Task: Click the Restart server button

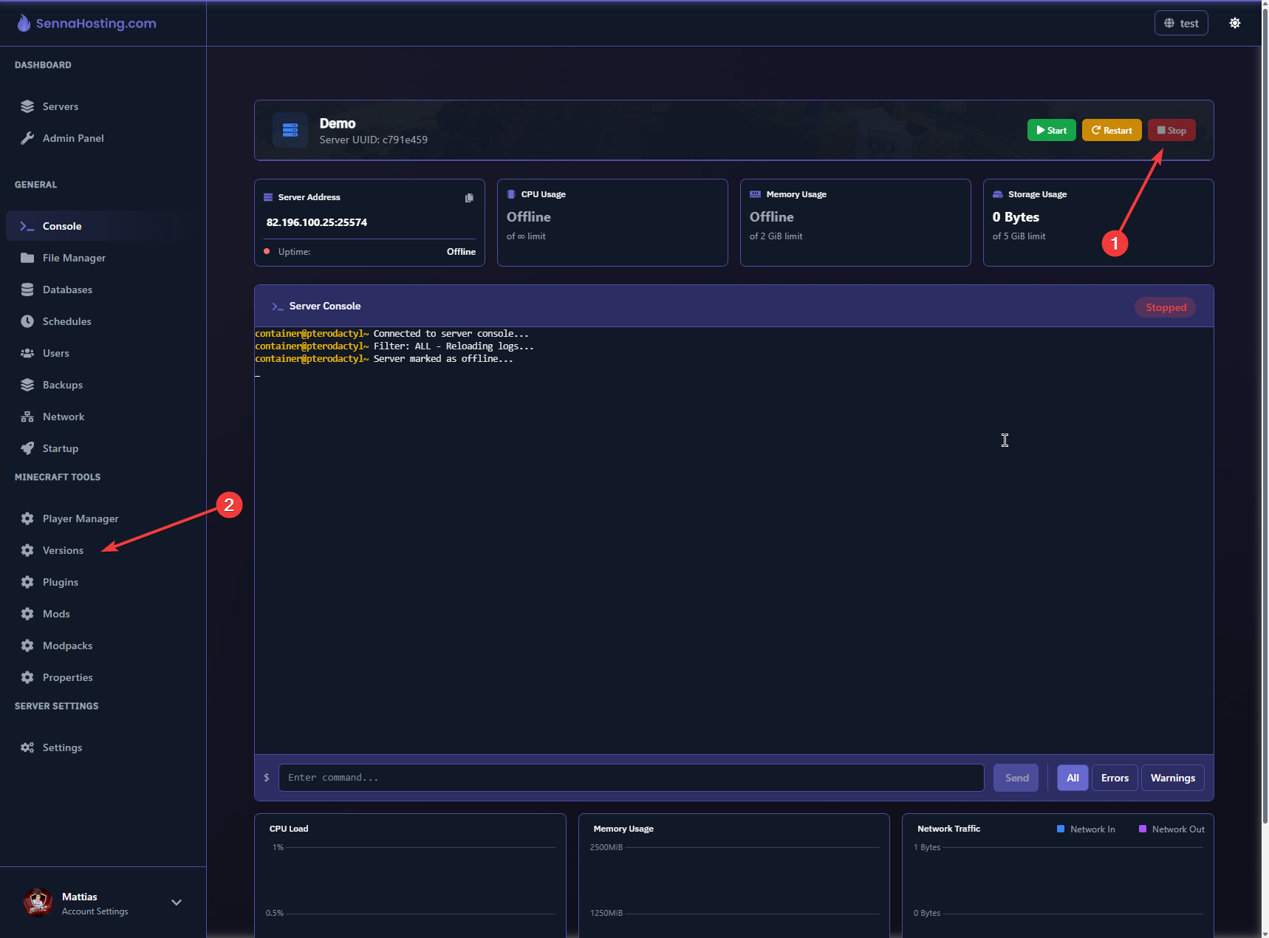Action: point(1112,130)
